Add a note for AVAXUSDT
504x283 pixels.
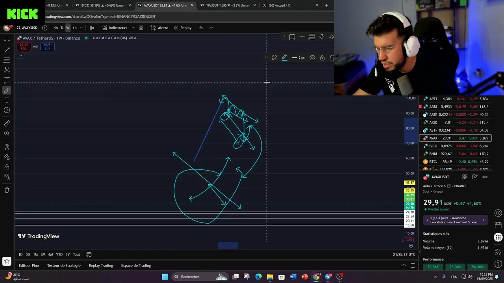click(x=475, y=177)
